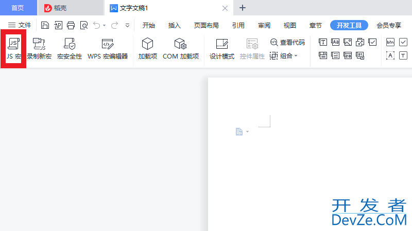Open the 会员专享 tab
The width and height of the screenshot is (412, 231).
[389, 25]
